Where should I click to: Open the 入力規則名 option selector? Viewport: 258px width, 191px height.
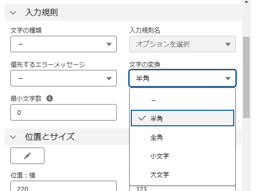pos(183,44)
